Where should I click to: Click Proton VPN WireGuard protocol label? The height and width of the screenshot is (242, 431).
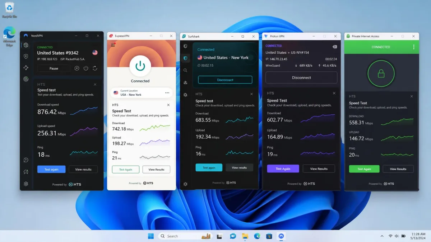pyautogui.click(x=273, y=66)
